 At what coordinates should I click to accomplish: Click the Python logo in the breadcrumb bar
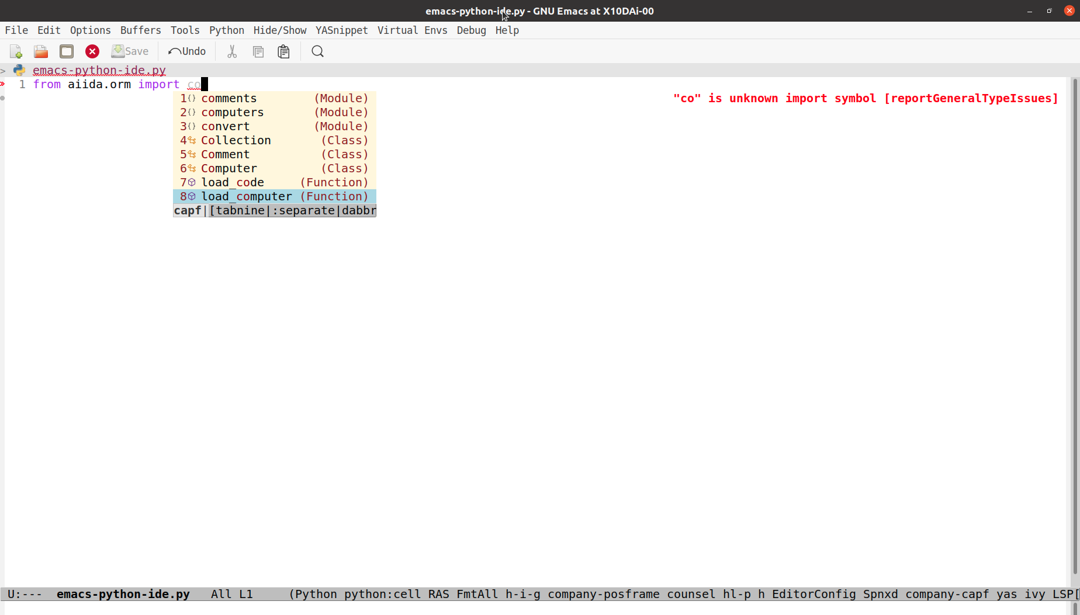click(x=19, y=70)
